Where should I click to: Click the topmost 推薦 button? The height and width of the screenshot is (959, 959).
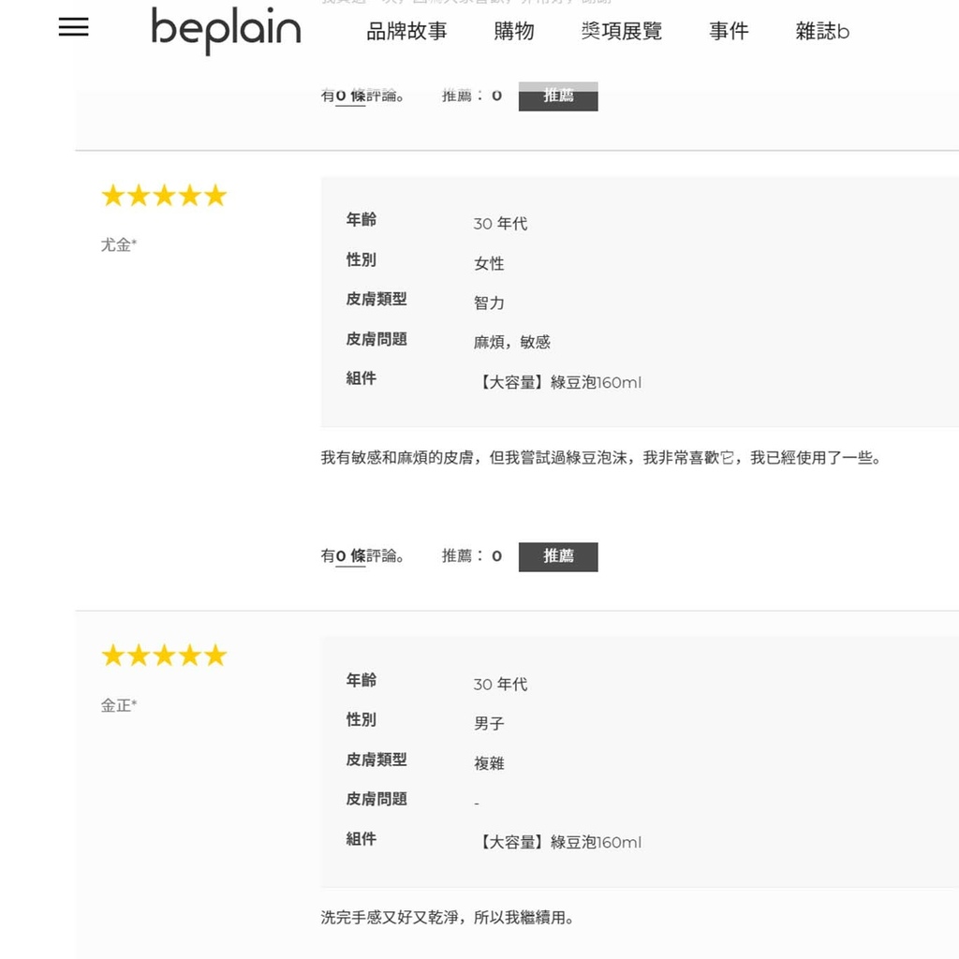click(x=558, y=96)
